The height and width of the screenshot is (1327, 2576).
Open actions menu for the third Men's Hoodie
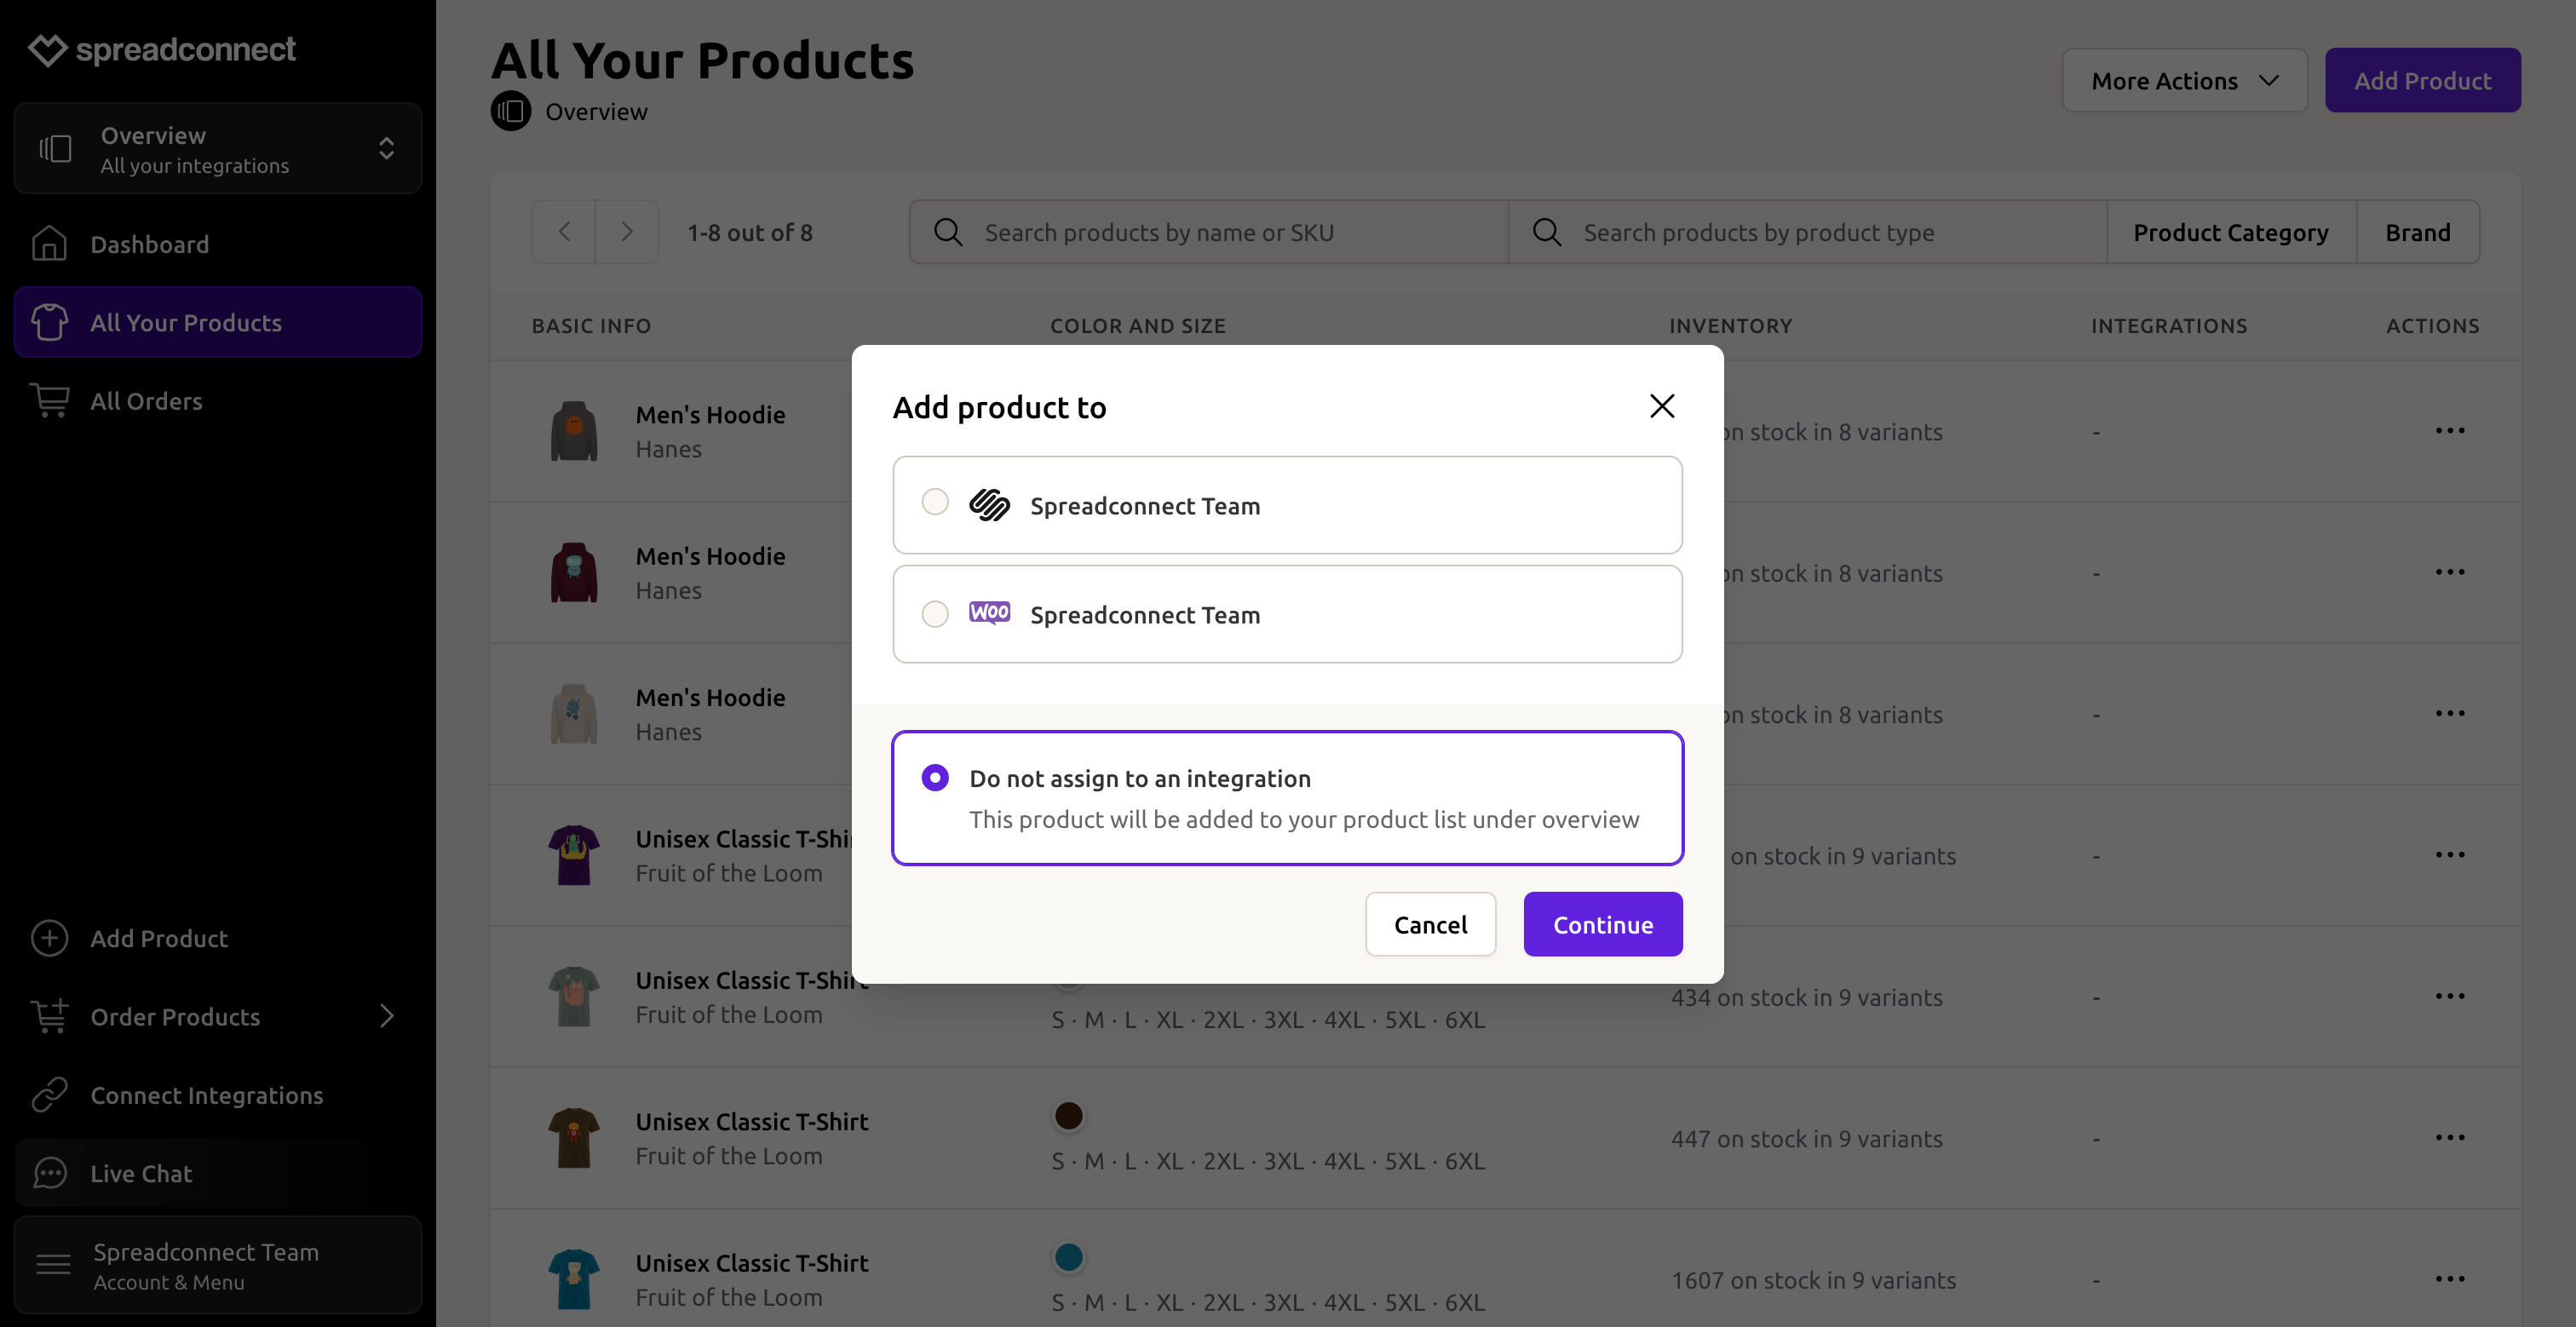click(x=2450, y=714)
